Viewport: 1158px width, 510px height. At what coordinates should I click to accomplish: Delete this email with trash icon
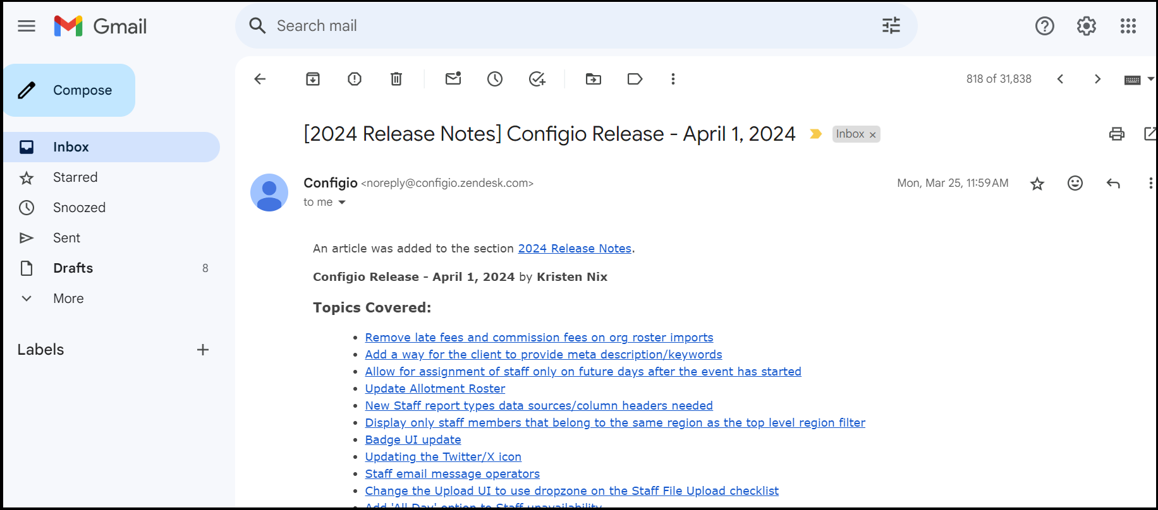click(x=396, y=79)
